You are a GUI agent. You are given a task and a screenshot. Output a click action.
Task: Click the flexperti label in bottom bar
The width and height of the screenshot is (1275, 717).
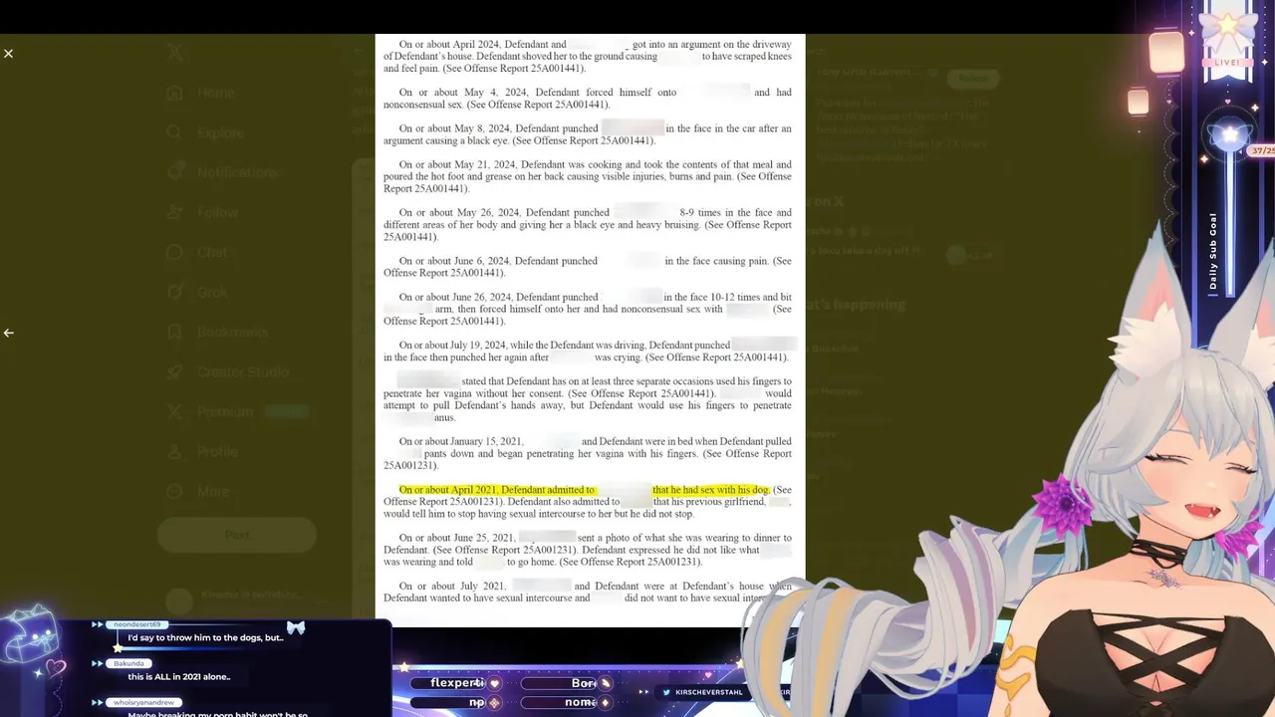coord(457,683)
